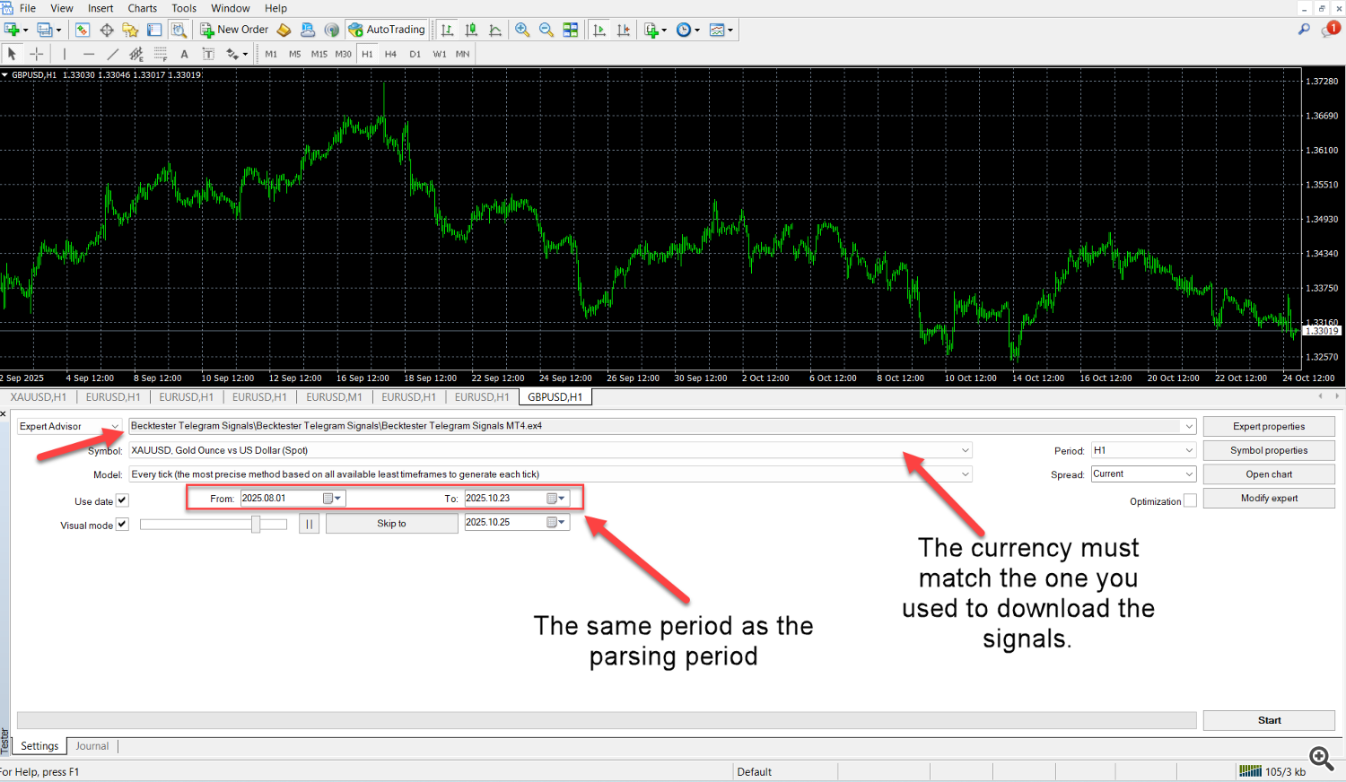Image resolution: width=1346 pixels, height=782 pixels.
Task: Toggle the Strategy Tester icon
Action: pyautogui.click(x=179, y=30)
